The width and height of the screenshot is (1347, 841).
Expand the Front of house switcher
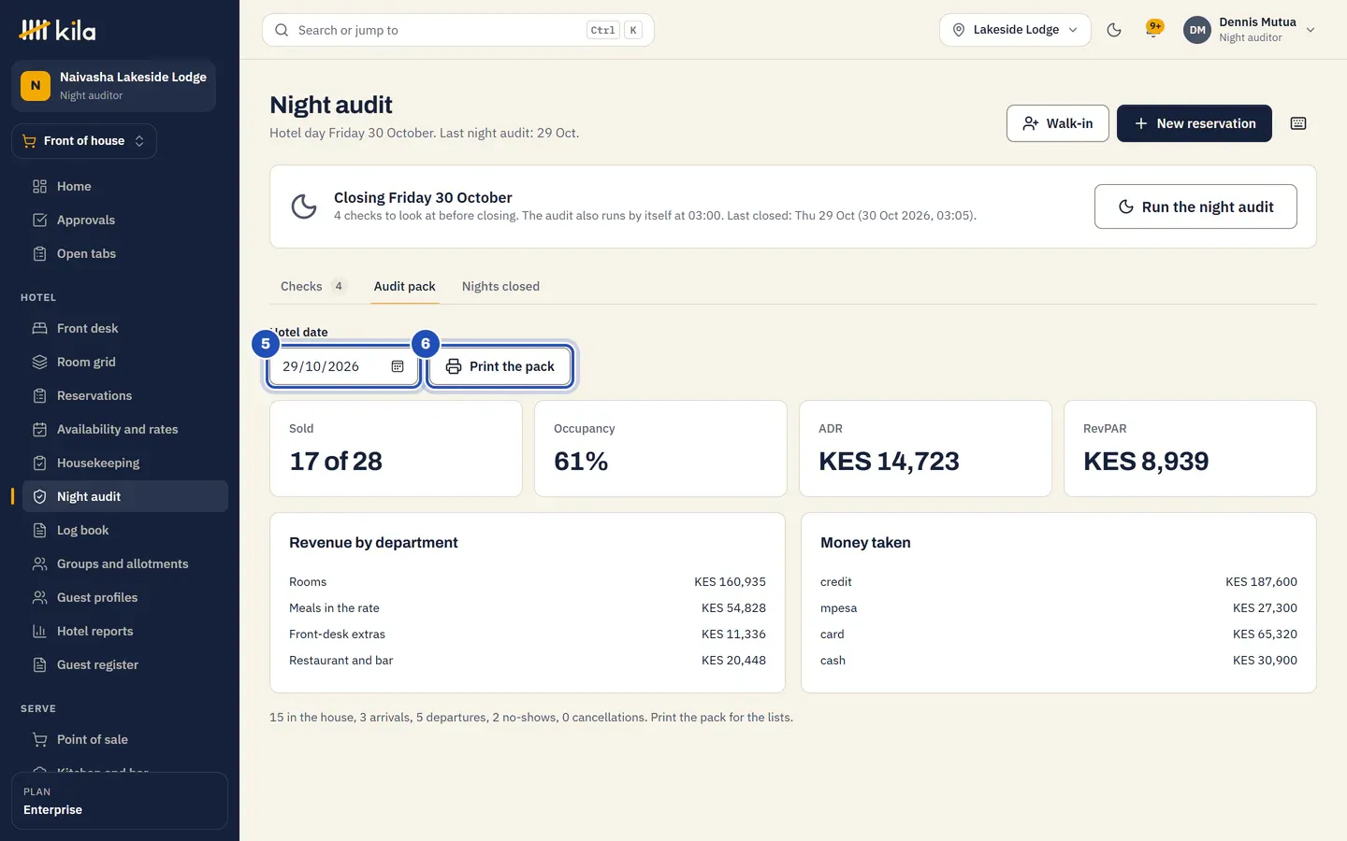point(84,141)
